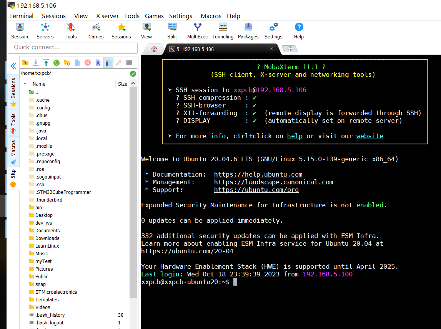
Task: Collapse the sidebar with the double chevron
Action: [x=13, y=66]
